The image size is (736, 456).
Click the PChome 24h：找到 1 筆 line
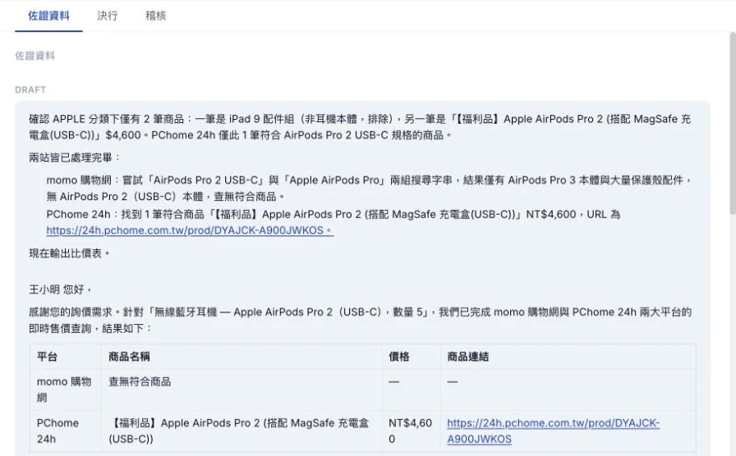333,214
